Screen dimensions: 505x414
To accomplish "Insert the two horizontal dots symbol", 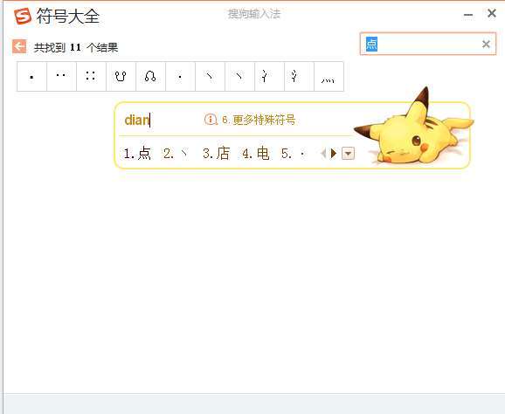I will point(61,77).
